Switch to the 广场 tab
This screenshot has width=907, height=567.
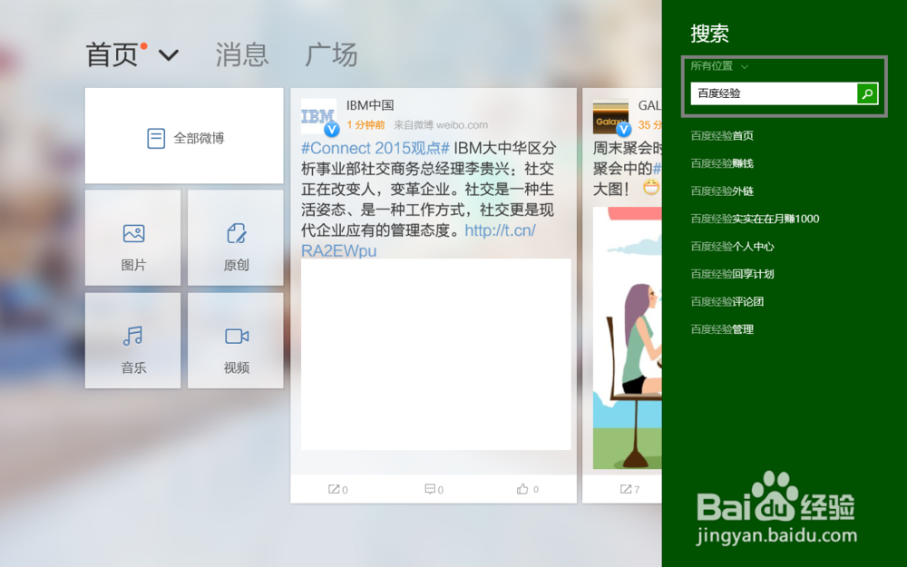click(331, 55)
